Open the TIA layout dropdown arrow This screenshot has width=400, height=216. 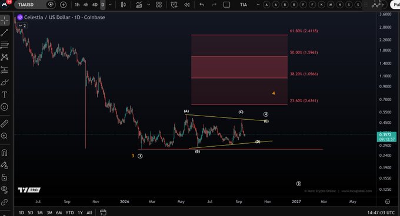[x=258, y=5]
